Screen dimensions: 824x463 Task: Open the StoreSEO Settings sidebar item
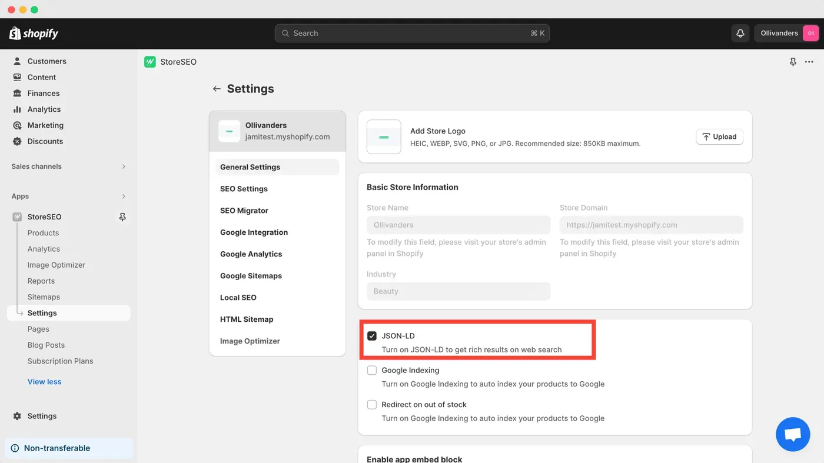tap(69, 313)
